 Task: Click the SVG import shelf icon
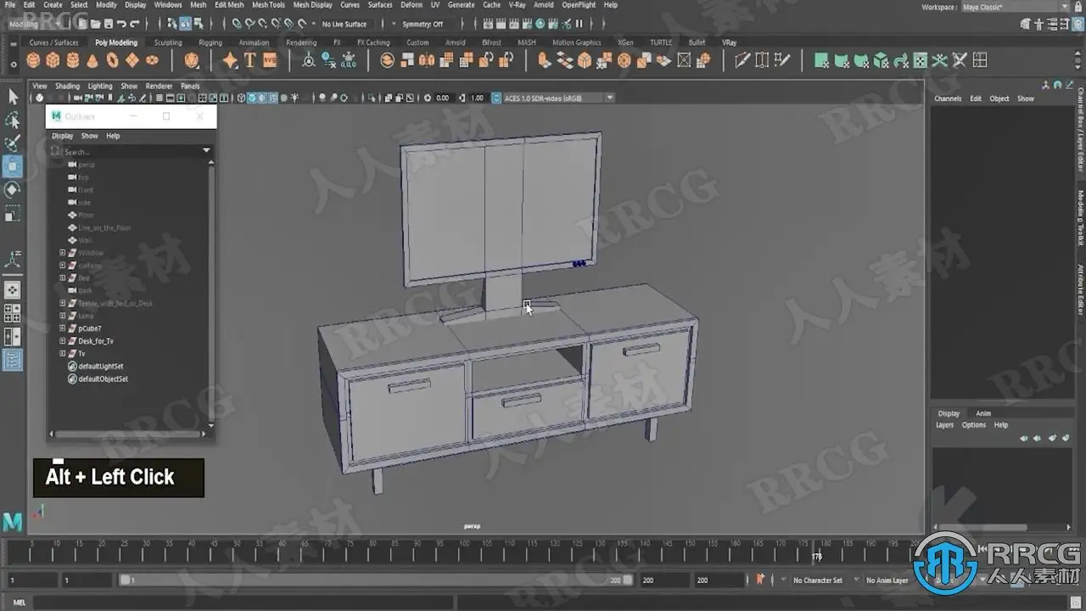coord(270,60)
